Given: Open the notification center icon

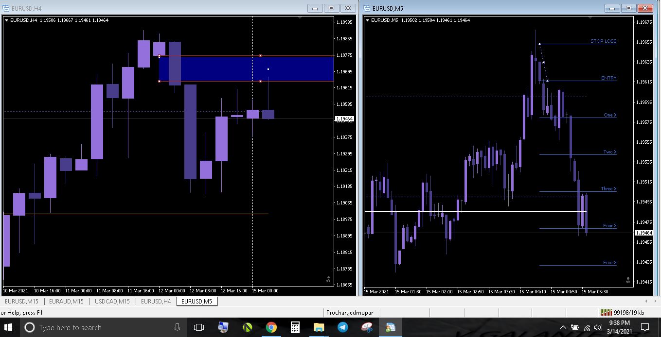Looking at the screenshot, I should tap(645, 328).
